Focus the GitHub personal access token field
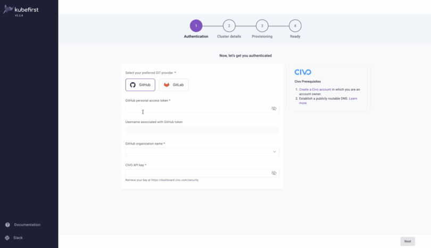 (202, 109)
